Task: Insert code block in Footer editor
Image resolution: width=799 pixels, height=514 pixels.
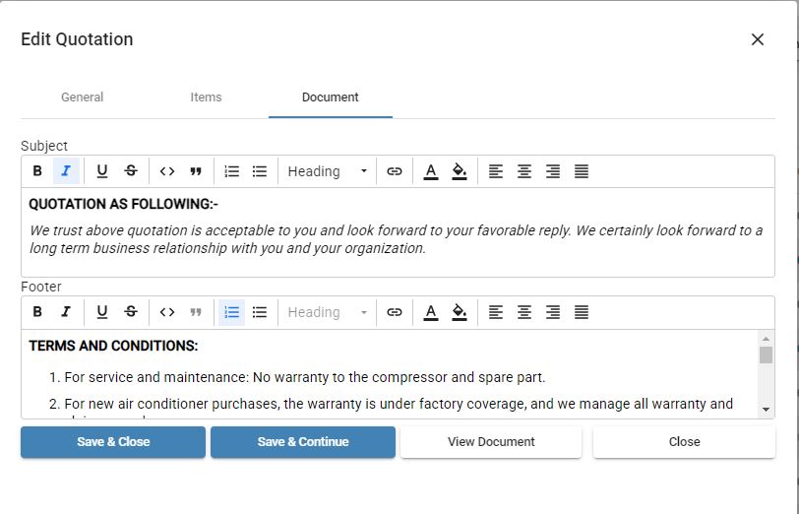Action: point(167,312)
